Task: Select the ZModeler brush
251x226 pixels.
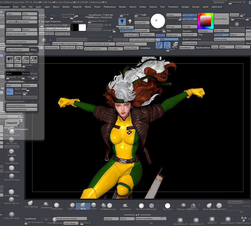Action: [x=152, y=206]
